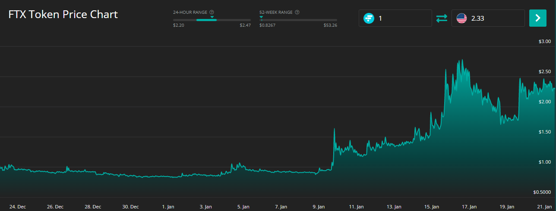
Task: Click the US flag currency icon
Action: tap(461, 18)
